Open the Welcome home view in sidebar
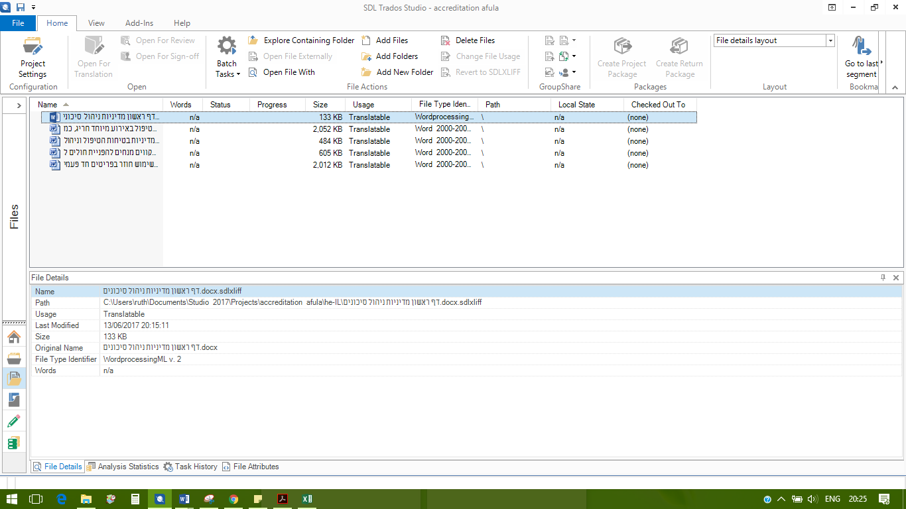Screen dimensions: 906x509 coord(14,337)
